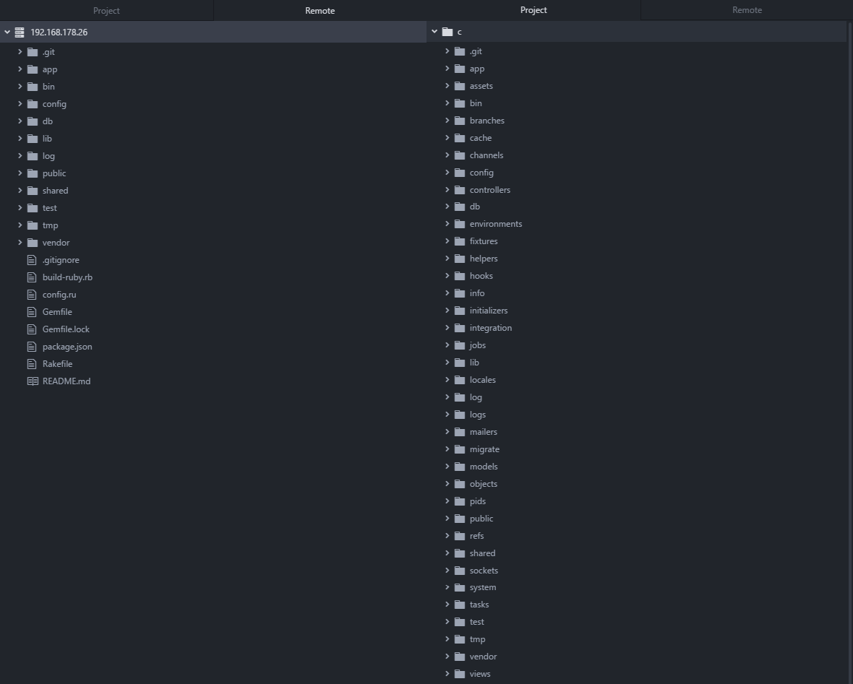Click the app folder icon on remote panel

click(x=33, y=69)
